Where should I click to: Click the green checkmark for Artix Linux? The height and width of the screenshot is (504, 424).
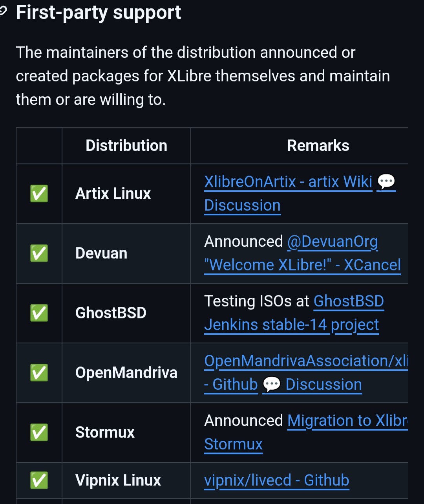click(x=39, y=194)
